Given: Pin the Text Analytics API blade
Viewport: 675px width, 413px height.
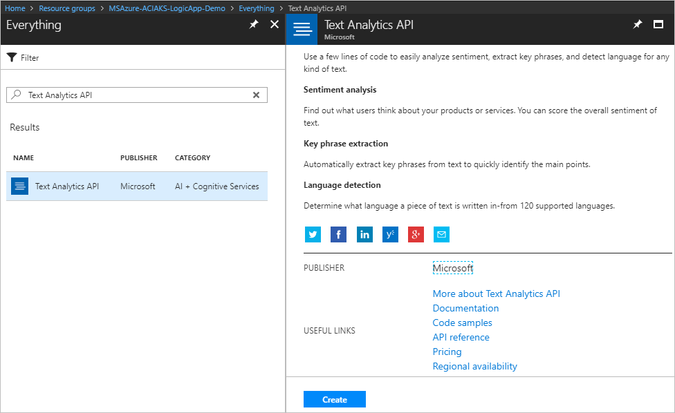Looking at the screenshot, I should tap(638, 24).
